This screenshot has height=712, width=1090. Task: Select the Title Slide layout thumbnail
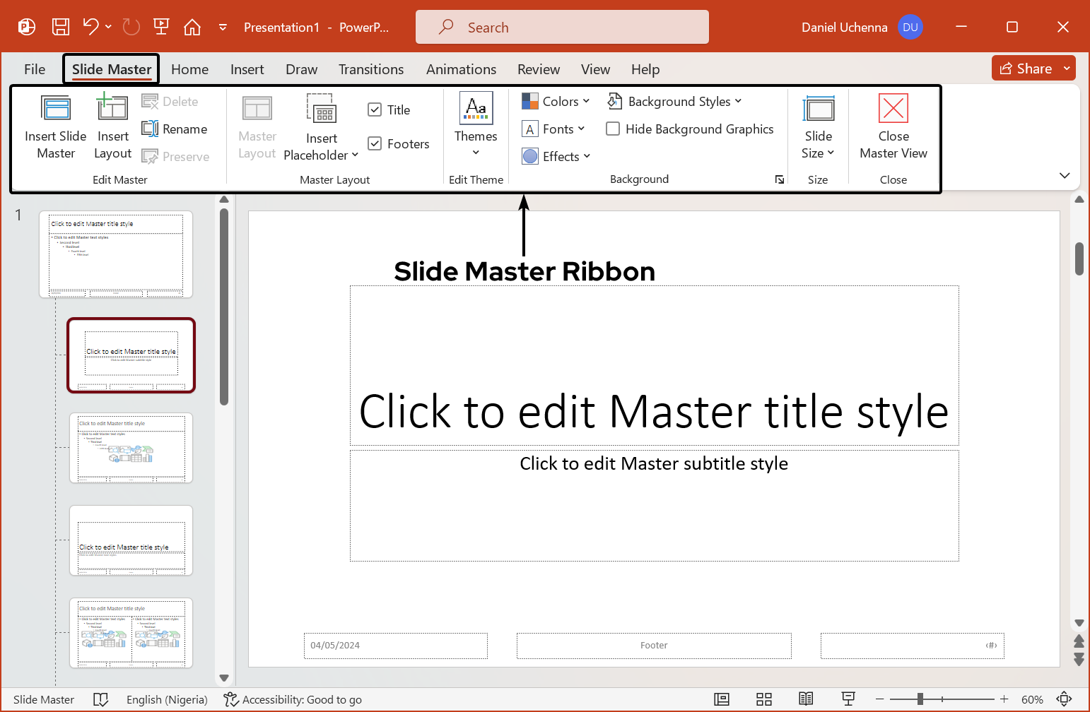pyautogui.click(x=131, y=355)
